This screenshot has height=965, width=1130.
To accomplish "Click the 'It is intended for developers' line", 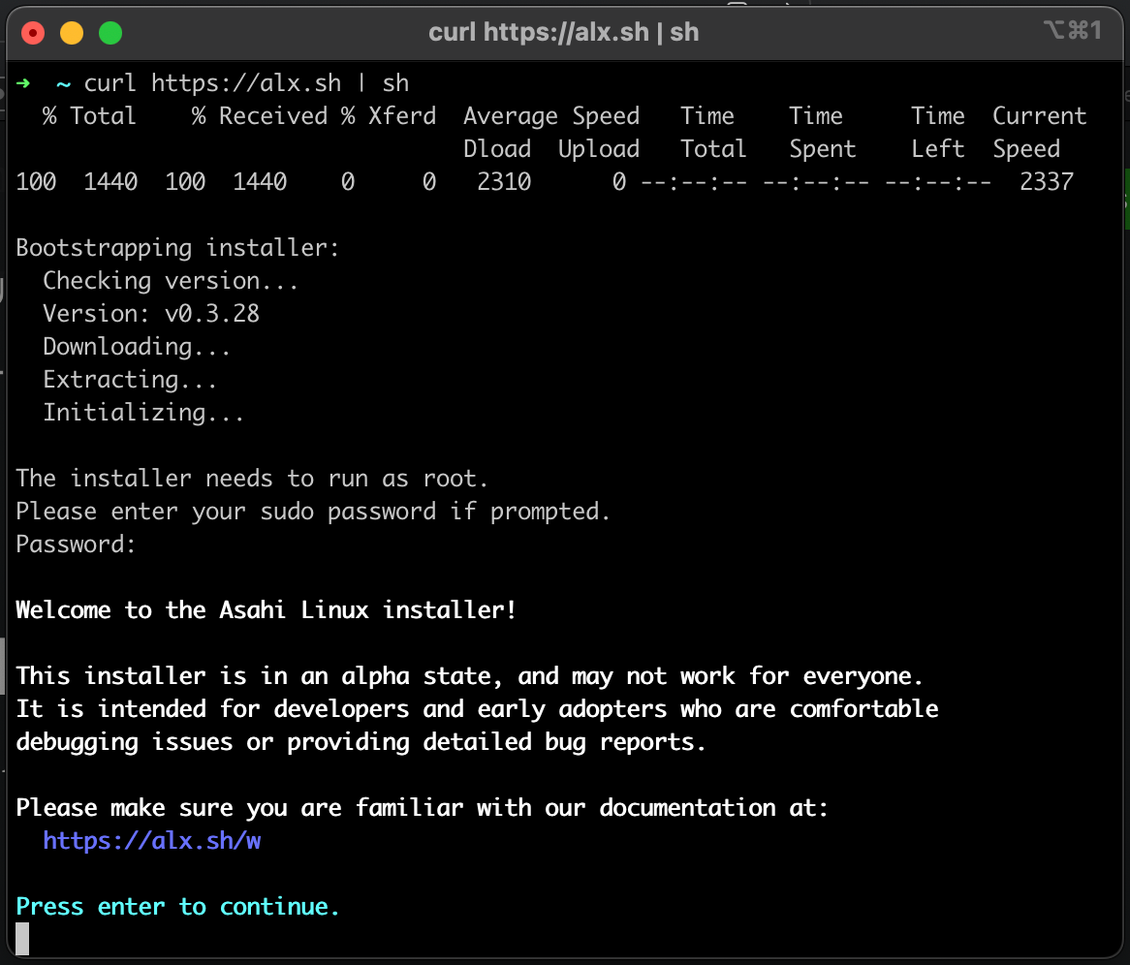I will [477, 709].
